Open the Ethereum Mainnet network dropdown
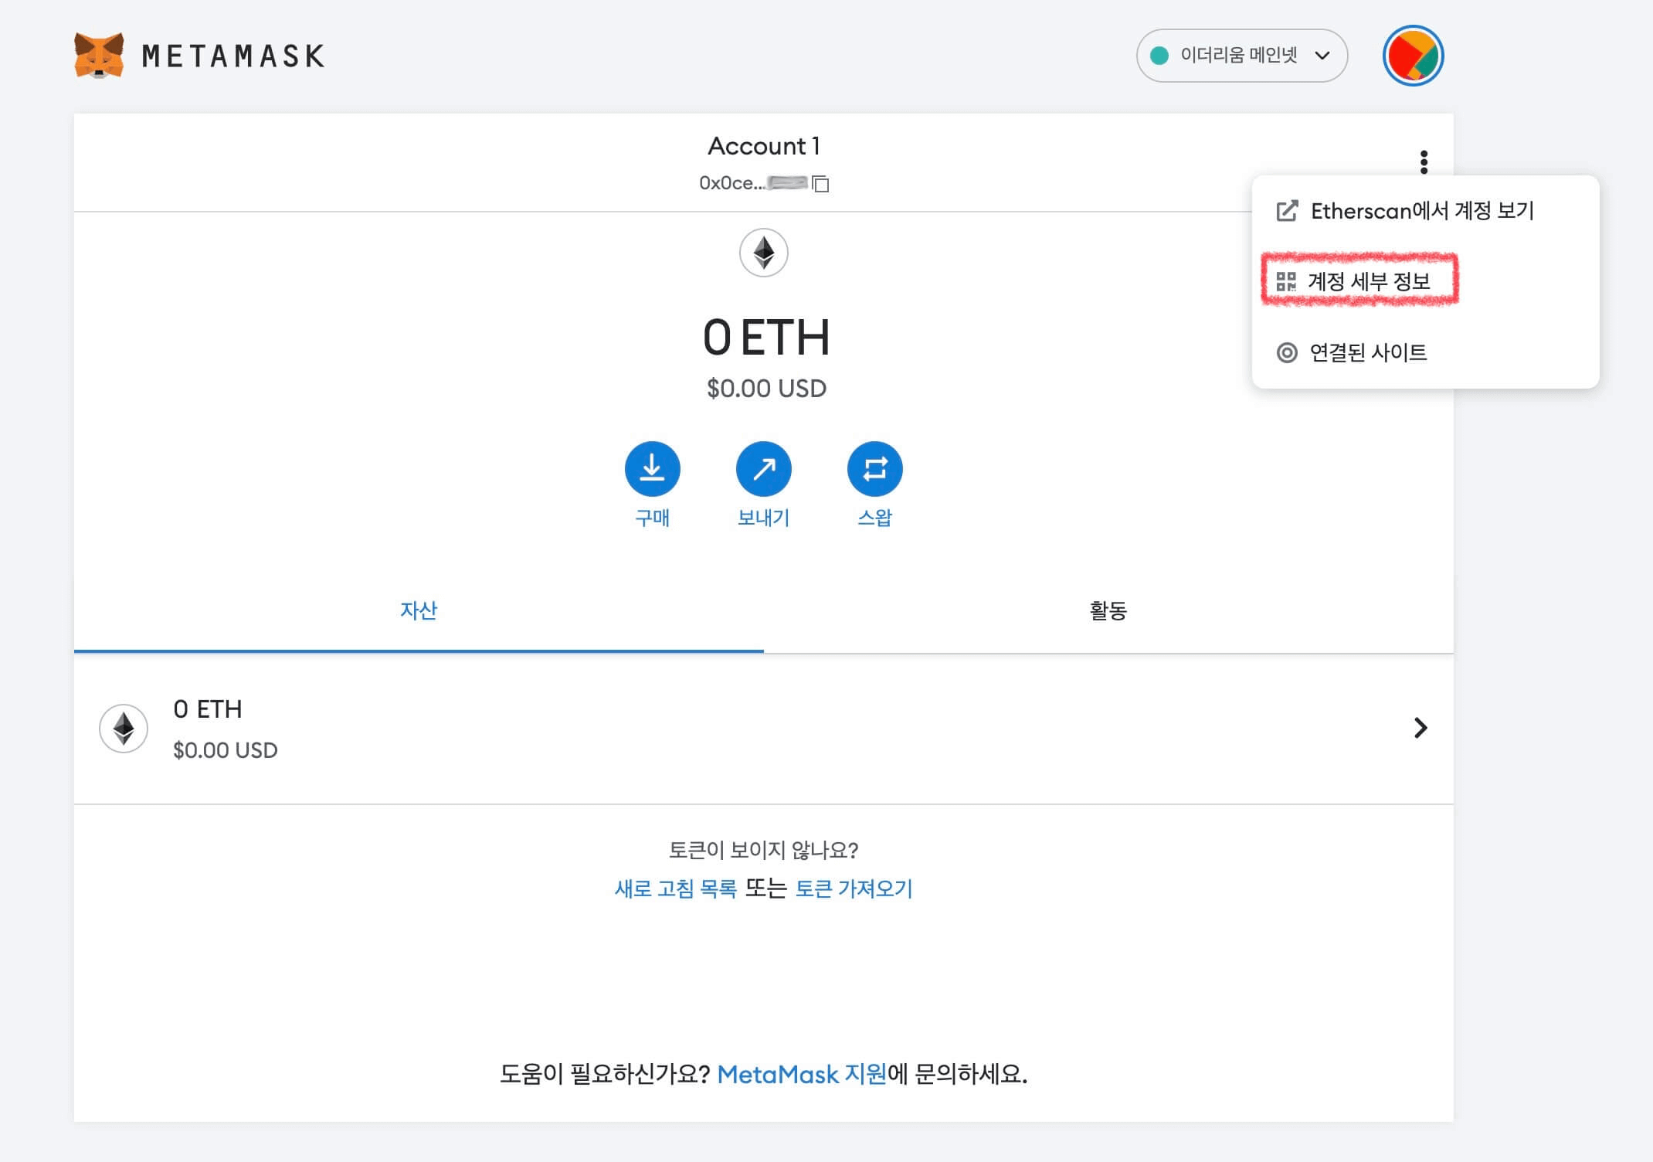The height and width of the screenshot is (1162, 1653). (1242, 56)
